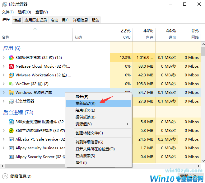The width and height of the screenshot is (205, 183).
Task: Click the Windows 资源管理器 folder icon
Action: tap(11, 93)
